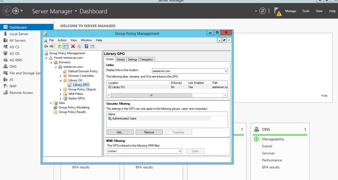Image resolution: width=338 pixels, height=180 pixels.
Task: Open the Display links location dropdown
Action: pyautogui.click(x=226, y=71)
